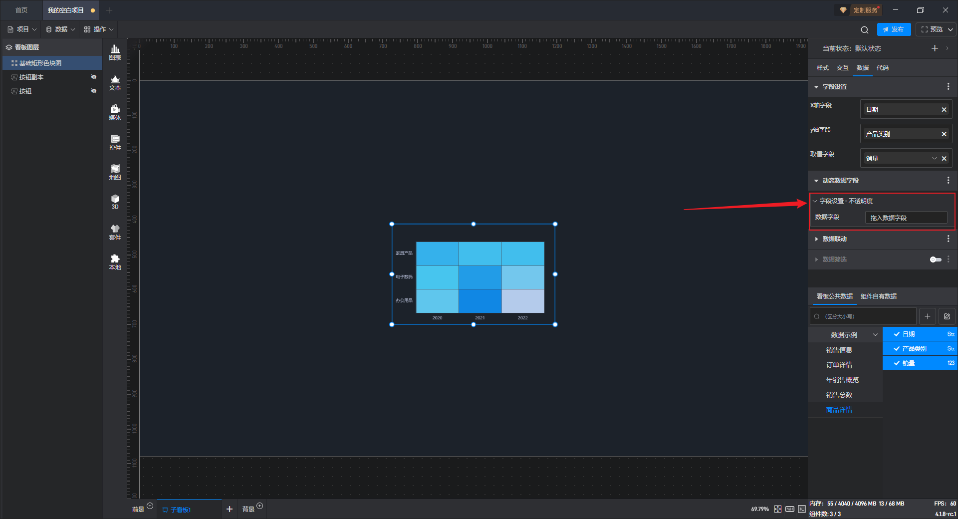Open the 3D component category

click(115, 202)
